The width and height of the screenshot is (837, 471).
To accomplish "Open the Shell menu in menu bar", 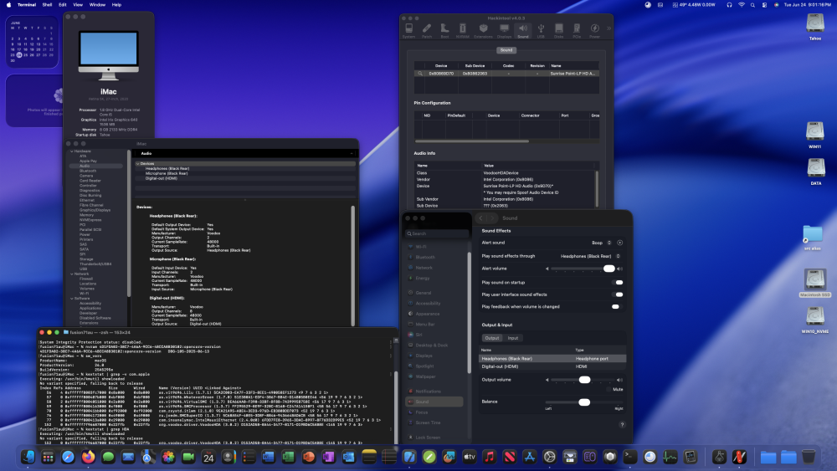I will coord(47,5).
